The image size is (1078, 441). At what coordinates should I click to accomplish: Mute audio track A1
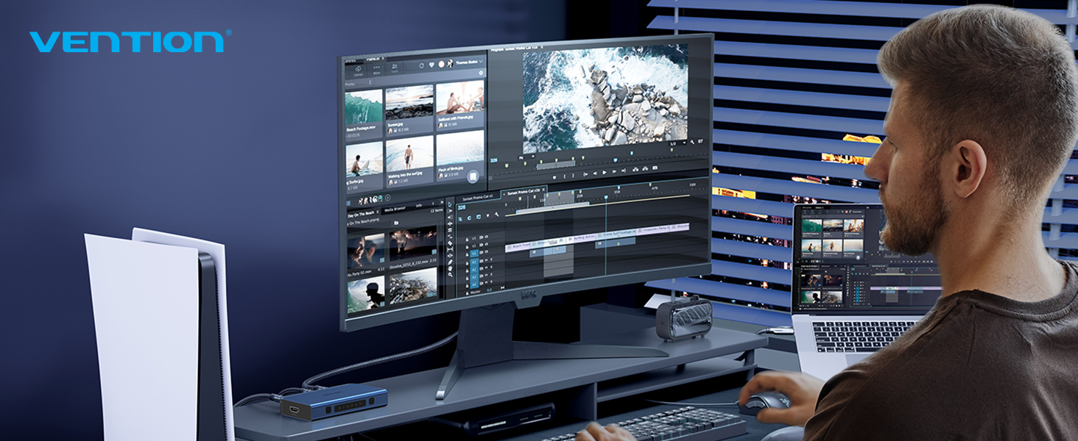[x=487, y=260]
